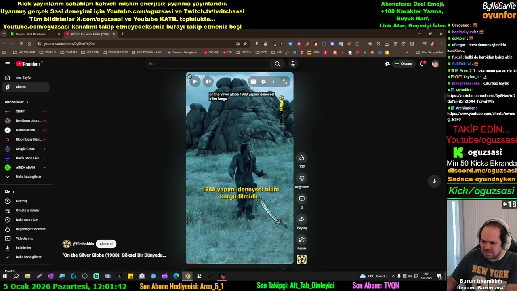Viewport: 517px width, 291px height.
Task: Go to next Short arrow
Action: pyautogui.click(x=434, y=181)
